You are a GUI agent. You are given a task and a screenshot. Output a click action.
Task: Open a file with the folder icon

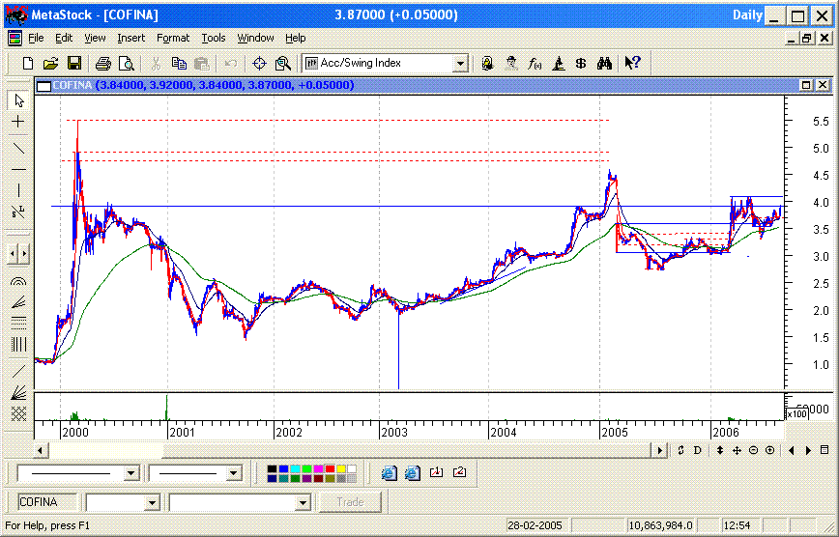tap(51, 64)
